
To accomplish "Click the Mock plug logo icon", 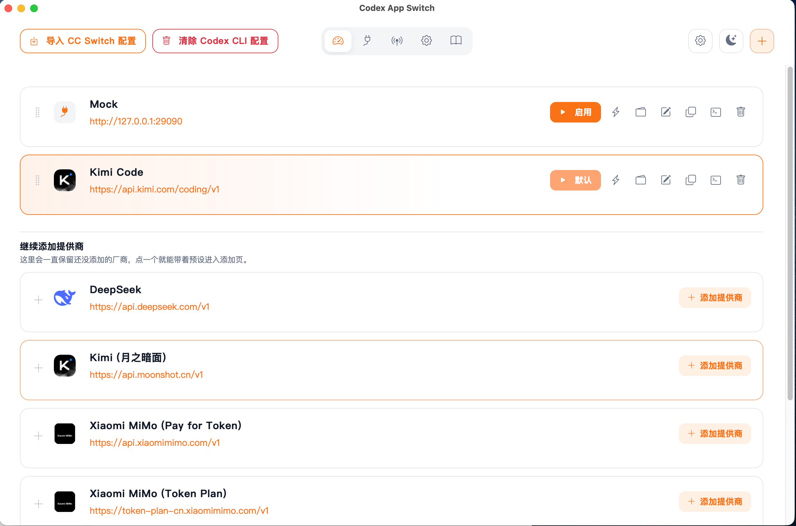I will click(65, 112).
